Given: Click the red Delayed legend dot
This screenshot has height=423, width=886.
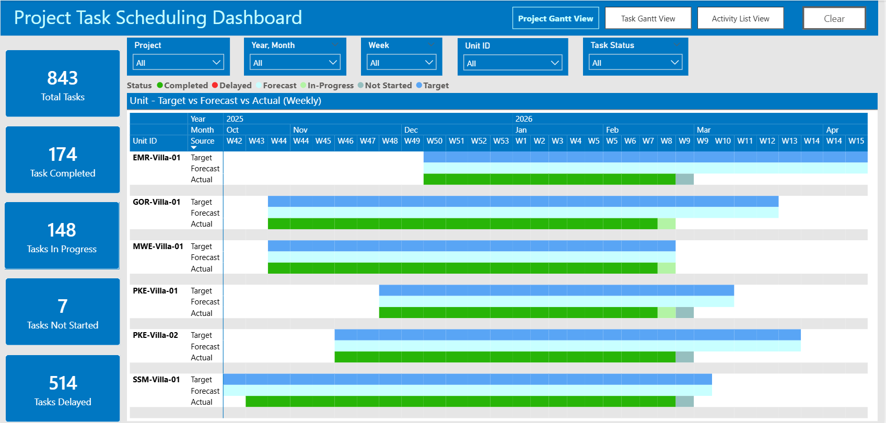Looking at the screenshot, I should coord(215,86).
